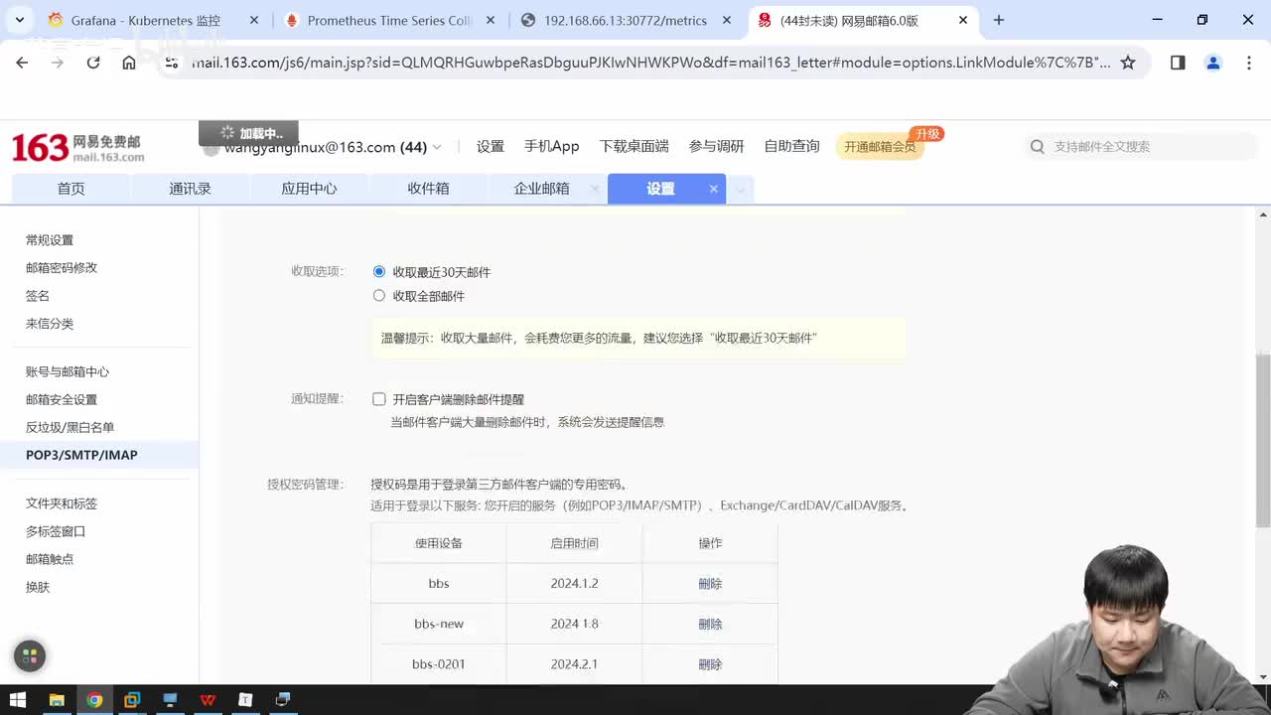The height and width of the screenshot is (715, 1271).
Task: Open 来信分类 in sidebar
Action: [x=50, y=324]
